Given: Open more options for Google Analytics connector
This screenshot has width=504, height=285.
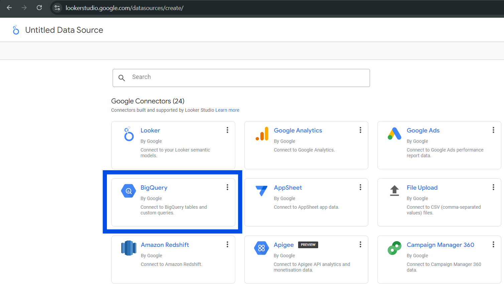Looking at the screenshot, I should point(360,130).
